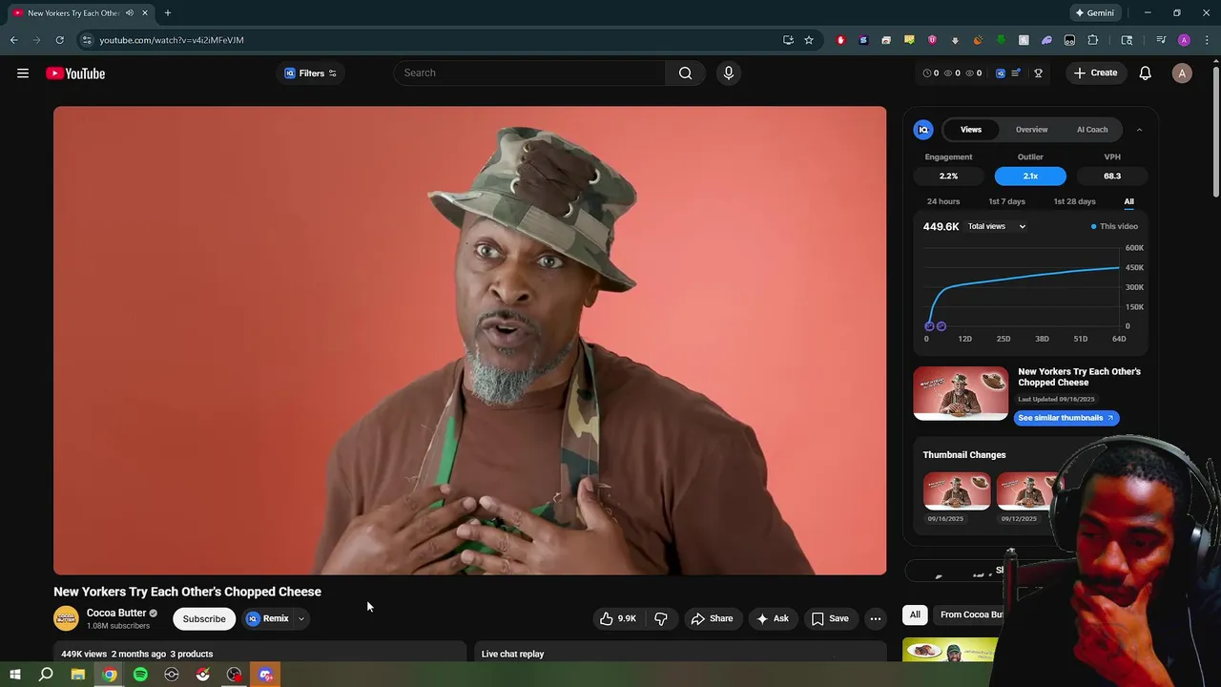Click See similar thumbnails link
The image size is (1221, 687).
point(1066,418)
